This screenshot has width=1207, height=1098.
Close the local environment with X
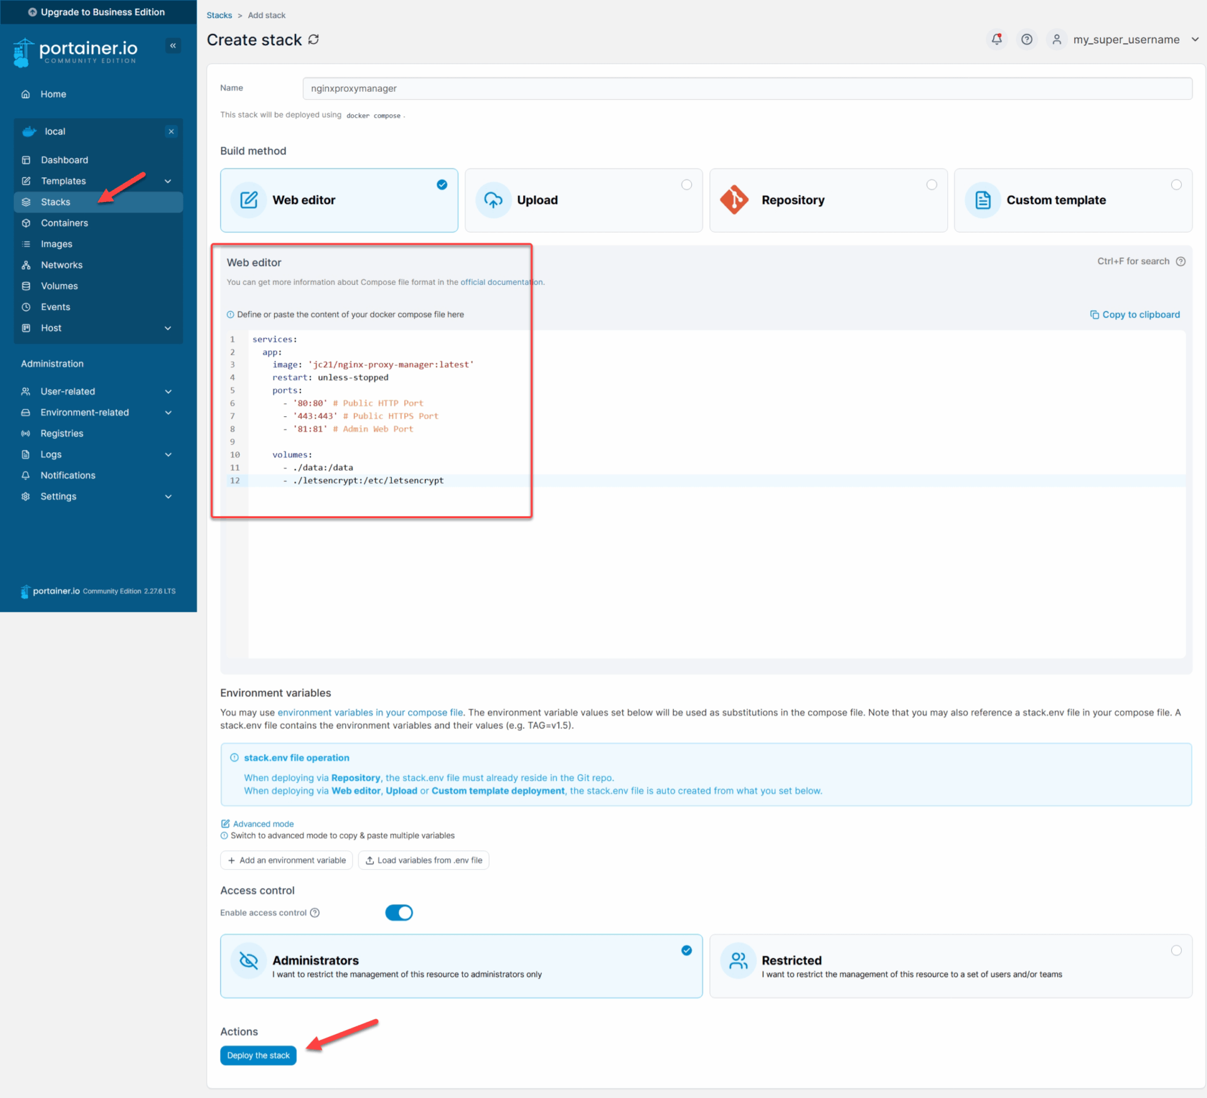click(171, 131)
